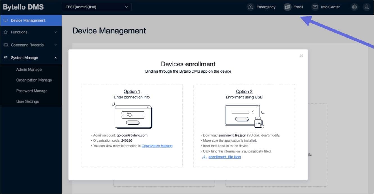Click the Enroll devices icon

287,7
